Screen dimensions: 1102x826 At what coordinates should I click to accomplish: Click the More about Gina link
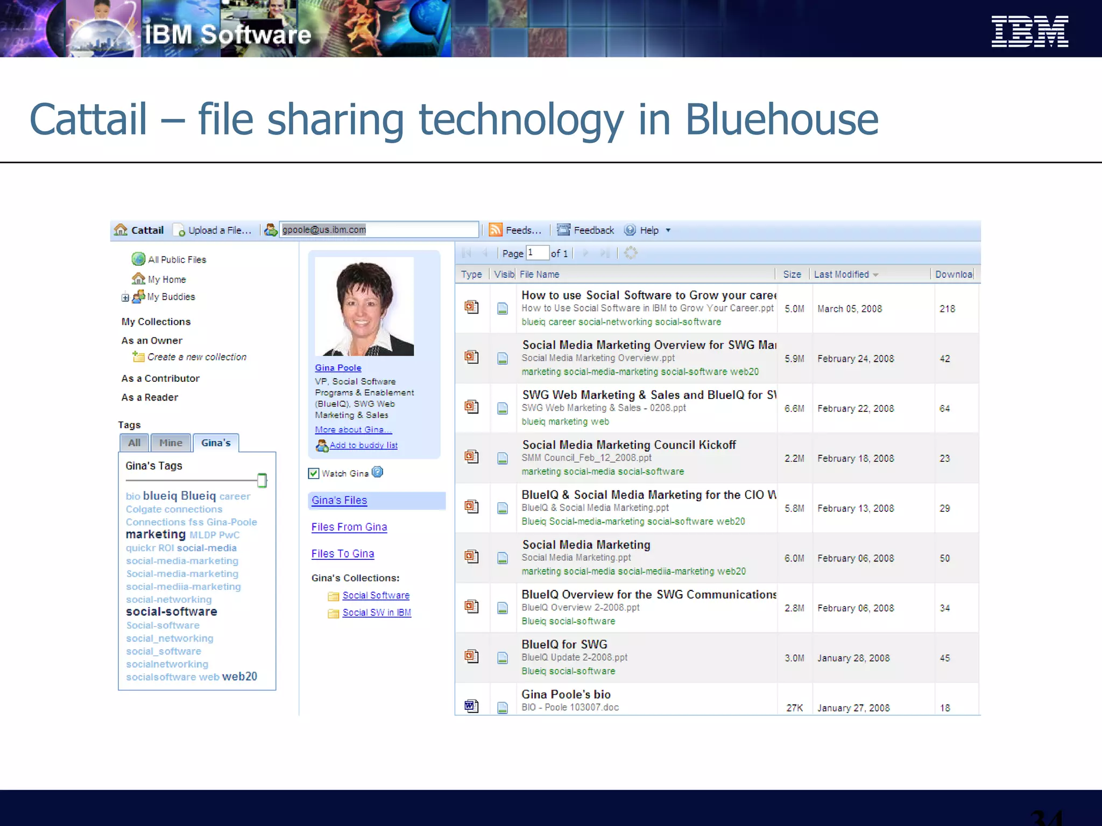pos(354,430)
